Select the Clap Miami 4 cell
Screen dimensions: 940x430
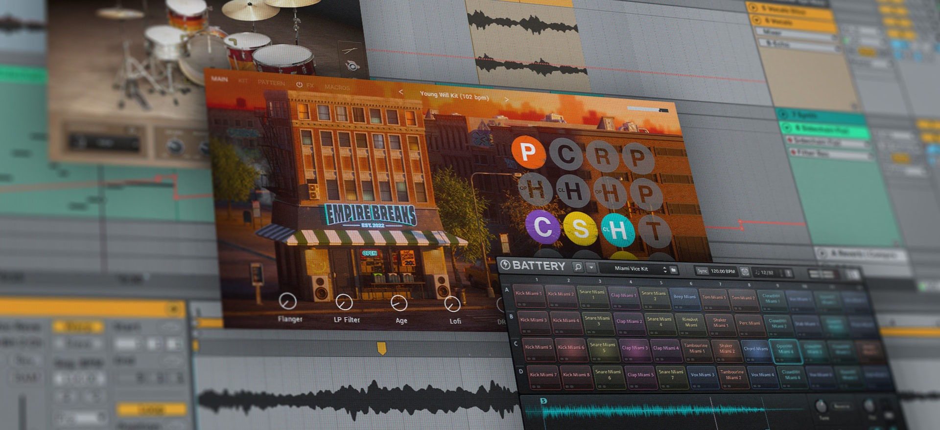666,350
